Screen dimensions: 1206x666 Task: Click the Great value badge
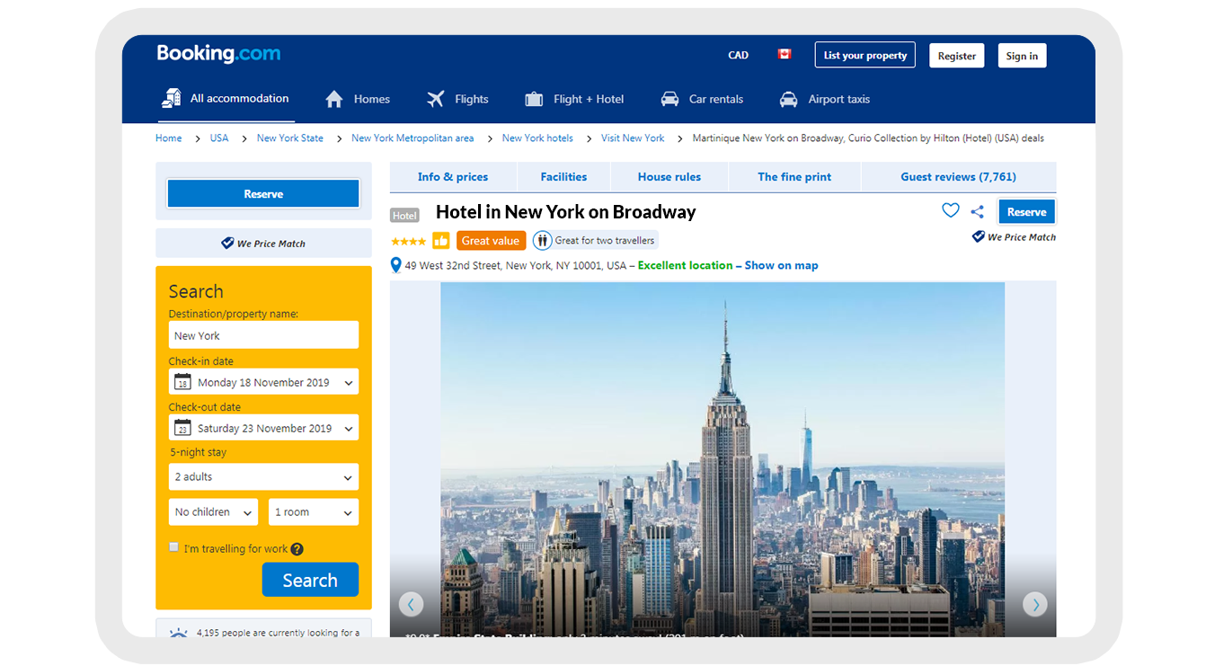tap(491, 241)
